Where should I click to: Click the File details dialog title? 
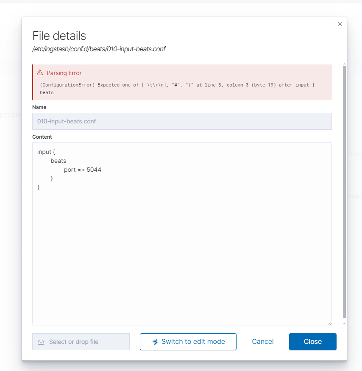(x=59, y=36)
